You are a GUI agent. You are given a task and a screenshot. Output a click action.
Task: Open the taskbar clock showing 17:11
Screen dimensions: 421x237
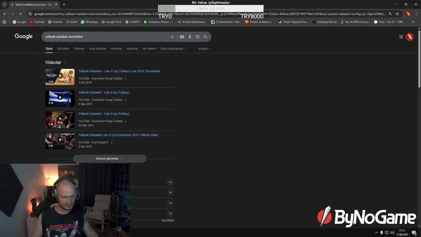pyautogui.click(x=402, y=233)
